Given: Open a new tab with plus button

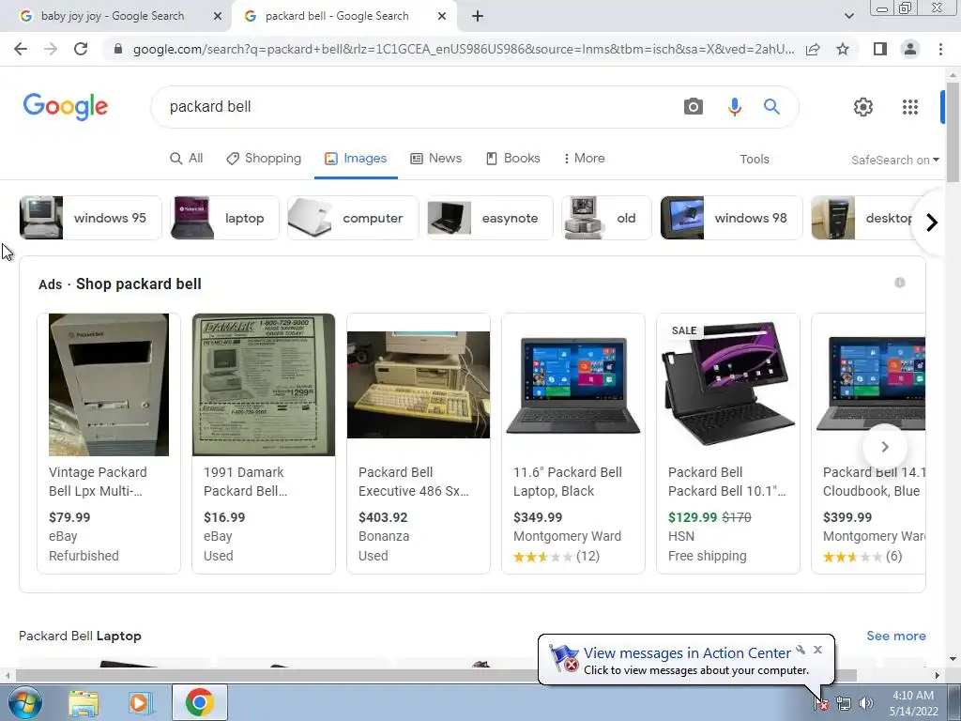Looking at the screenshot, I should [478, 17].
